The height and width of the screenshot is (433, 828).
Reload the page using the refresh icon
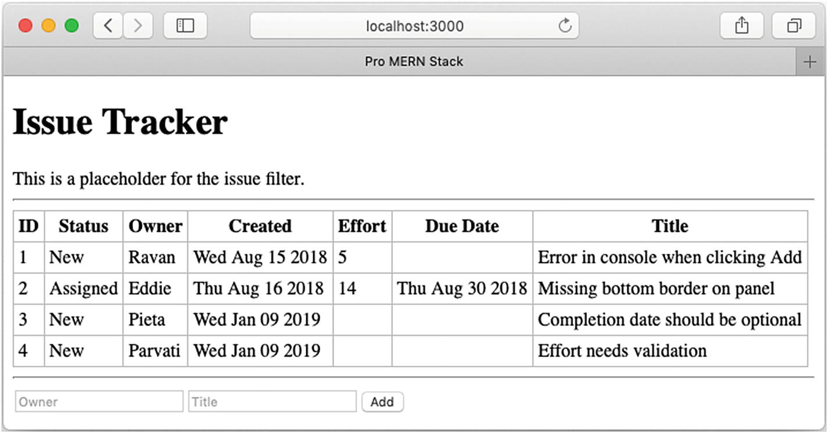(564, 26)
